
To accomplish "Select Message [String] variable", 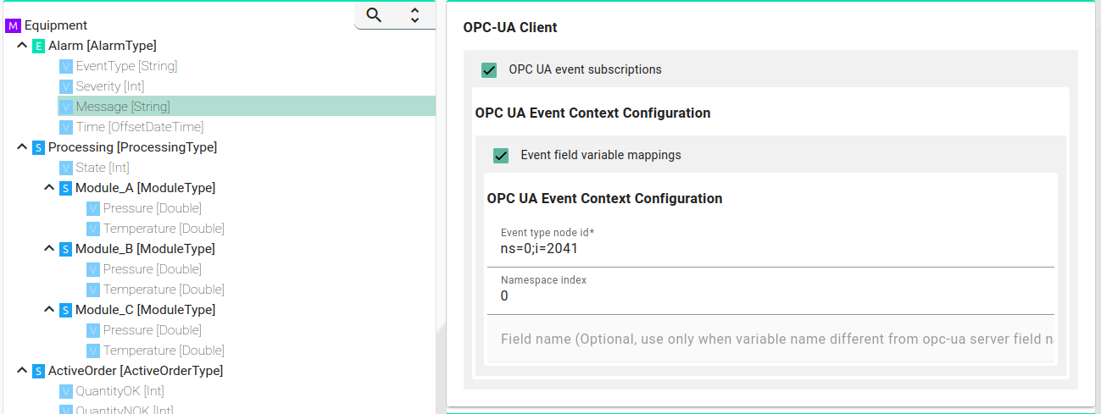I will tap(123, 107).
